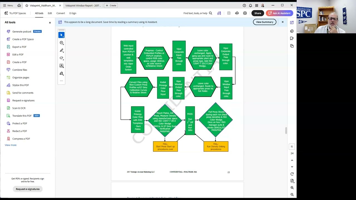Open the Convert menu
The width and height of the screenshot is (356, 200).
(x=61, y=13)
